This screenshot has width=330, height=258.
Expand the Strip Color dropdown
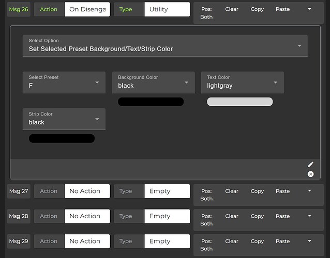tap(64, 119)
